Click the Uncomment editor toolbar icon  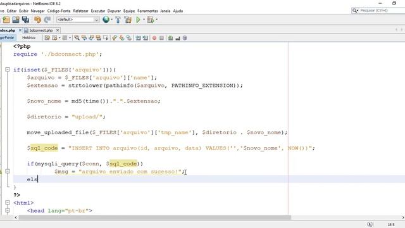pyautogui.click(x=178, y=38)
